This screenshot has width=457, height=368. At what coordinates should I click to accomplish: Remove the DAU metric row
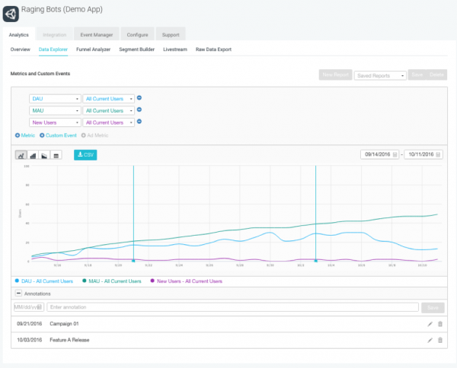click(x=139, y=98)
